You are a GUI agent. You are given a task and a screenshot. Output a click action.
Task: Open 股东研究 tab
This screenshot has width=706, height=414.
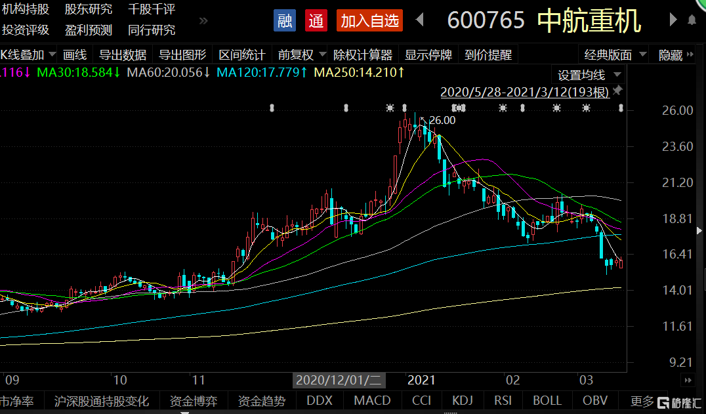point(88,9)
